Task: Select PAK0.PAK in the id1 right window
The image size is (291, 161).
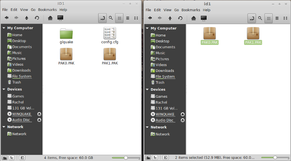Action: click(210, 36)
